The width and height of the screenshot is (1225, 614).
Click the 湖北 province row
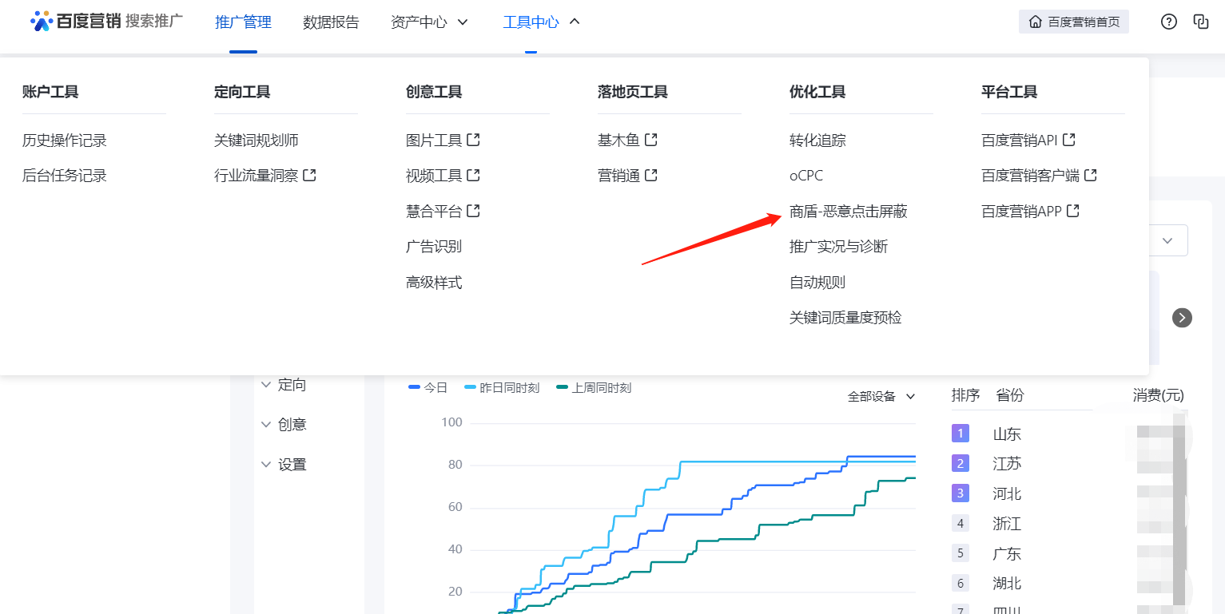1069,584
